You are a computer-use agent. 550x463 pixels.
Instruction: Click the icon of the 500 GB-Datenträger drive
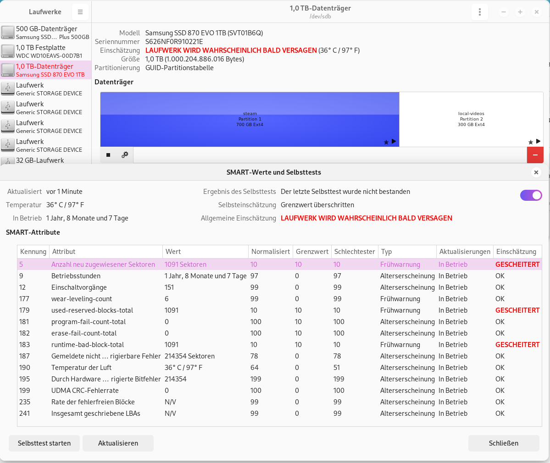[x=8, y=33]
